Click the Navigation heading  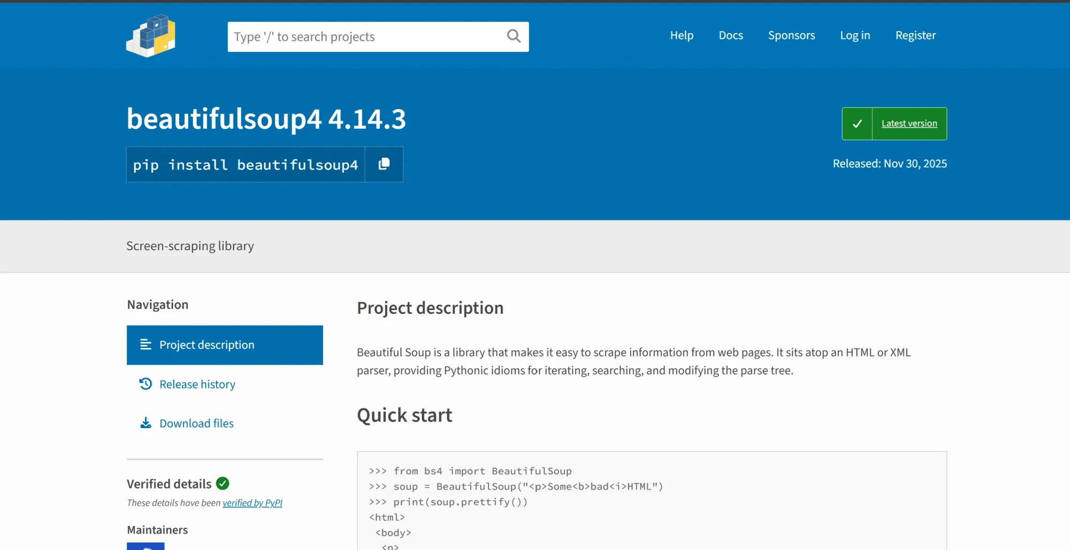coord(157,304)
